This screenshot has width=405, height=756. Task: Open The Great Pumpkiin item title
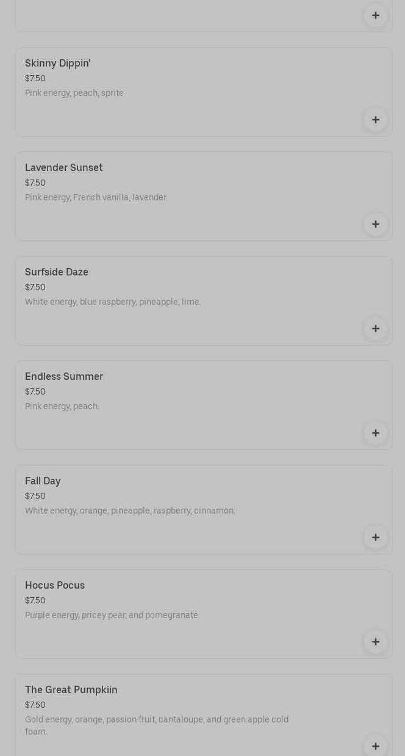[71, 690]
